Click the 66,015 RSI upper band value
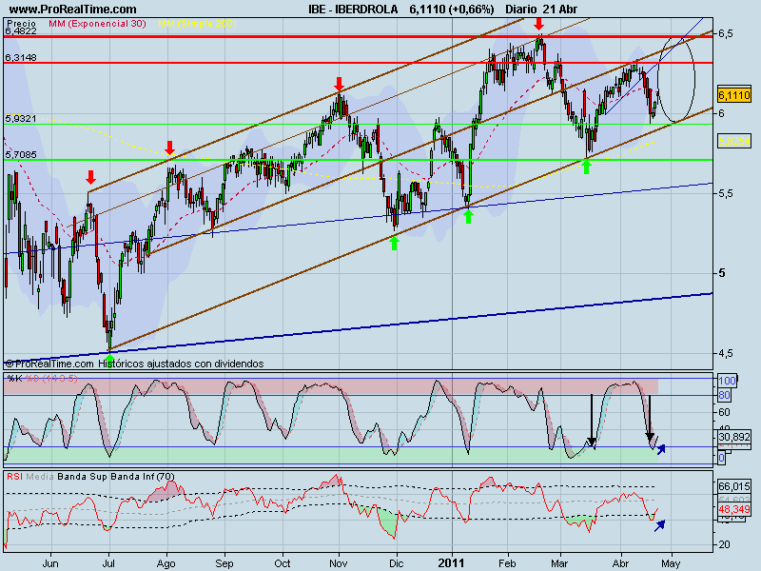761x571 pixels. 734,486
